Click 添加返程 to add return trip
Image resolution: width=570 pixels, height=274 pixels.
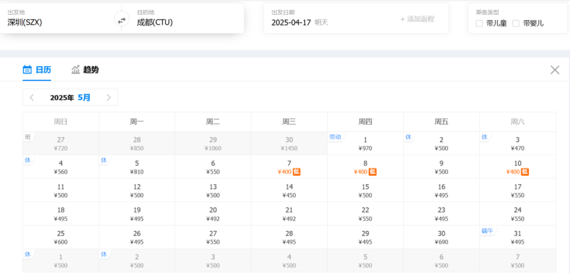coord(417,19)
